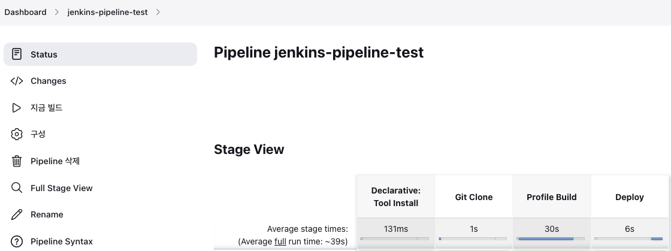Click the Changes code brackets icon
671x251 pixels.
pyautogui.click(x=17, y=81)
